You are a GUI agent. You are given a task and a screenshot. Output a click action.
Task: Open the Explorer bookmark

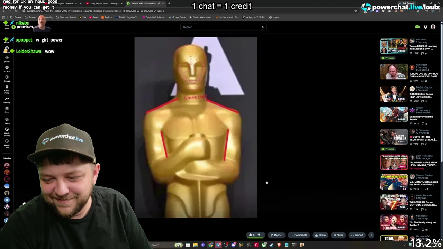(x=107, y=17)
